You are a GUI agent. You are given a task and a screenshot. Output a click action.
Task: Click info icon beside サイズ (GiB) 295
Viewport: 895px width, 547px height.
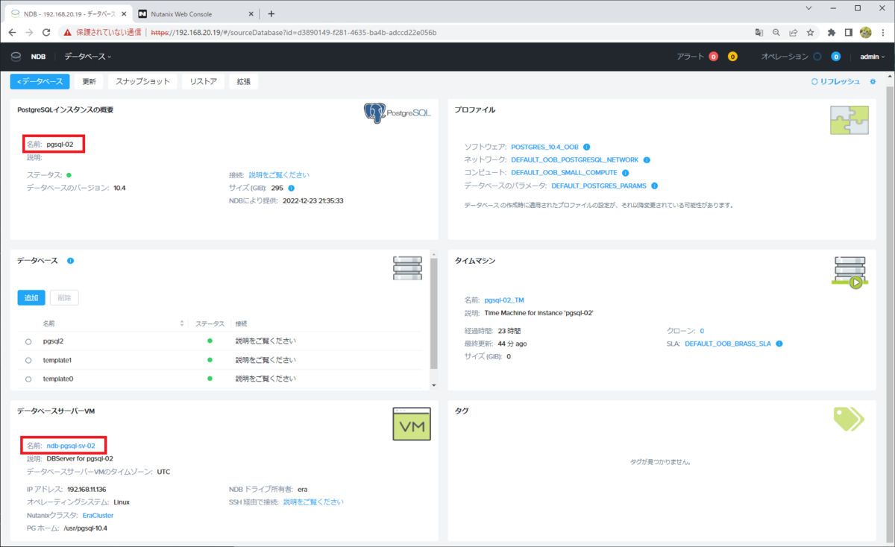[291, 188]
